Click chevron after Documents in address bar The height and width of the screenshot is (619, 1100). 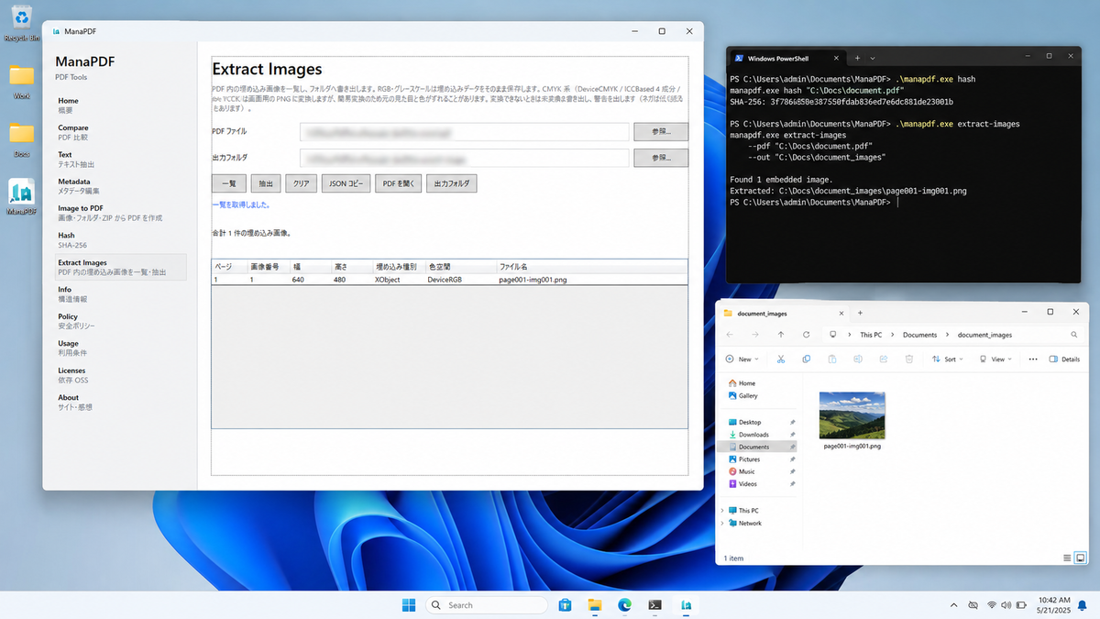pyautogui.click(x=946, y=335)
